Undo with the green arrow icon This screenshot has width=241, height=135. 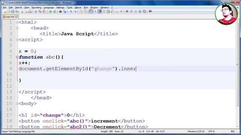click(x=50, y=12)
